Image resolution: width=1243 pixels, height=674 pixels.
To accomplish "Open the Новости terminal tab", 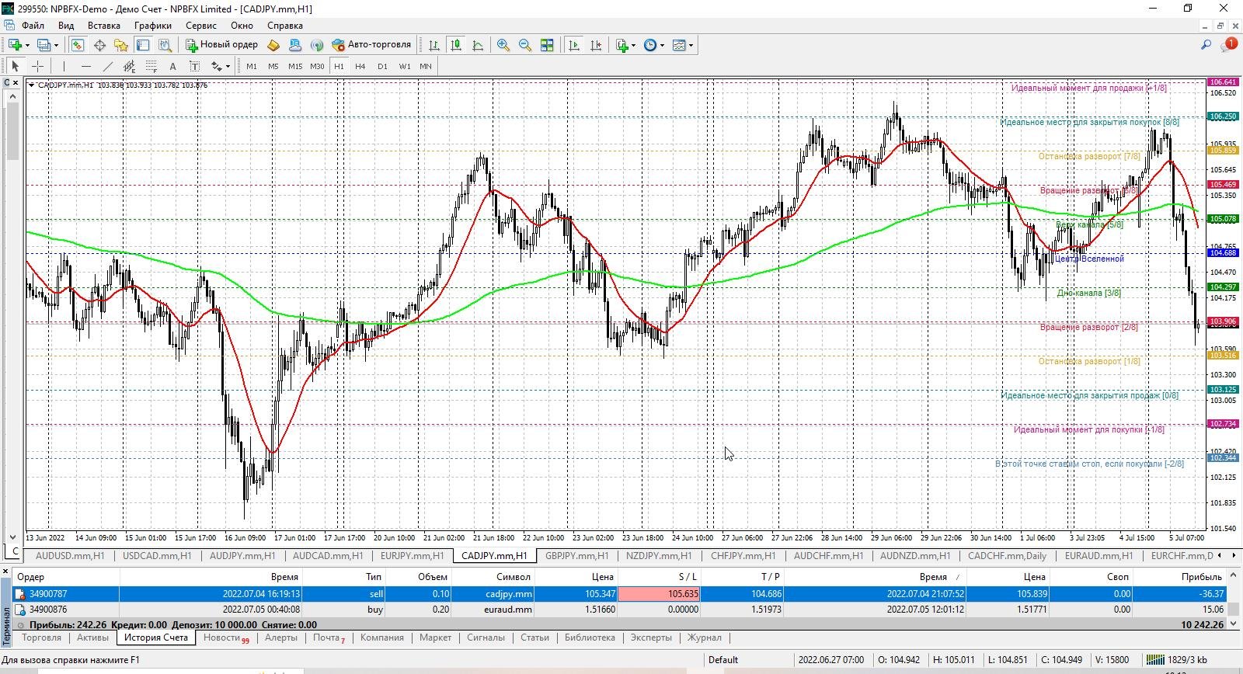I will [x=226, y=638].
